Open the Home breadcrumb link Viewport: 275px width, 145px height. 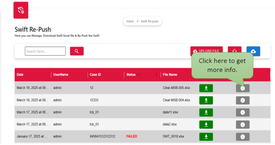tap(130, 21)
